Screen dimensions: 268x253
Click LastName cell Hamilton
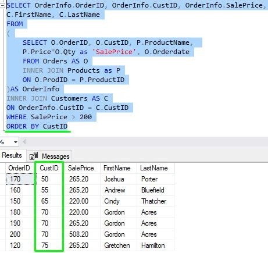click(x=156, y=245)
